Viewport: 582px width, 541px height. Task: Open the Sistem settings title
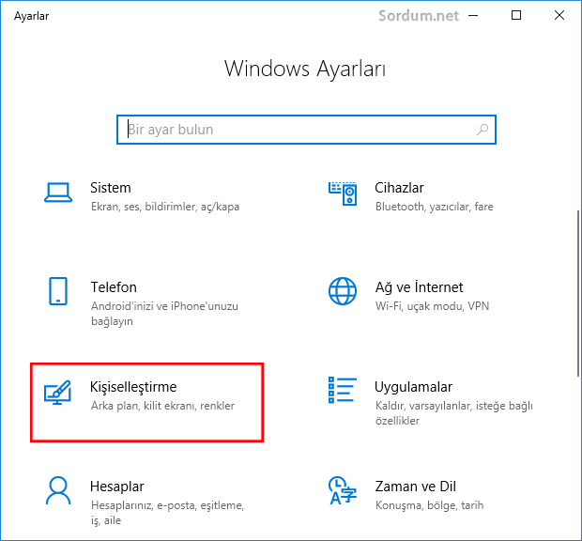click(111, 188)
